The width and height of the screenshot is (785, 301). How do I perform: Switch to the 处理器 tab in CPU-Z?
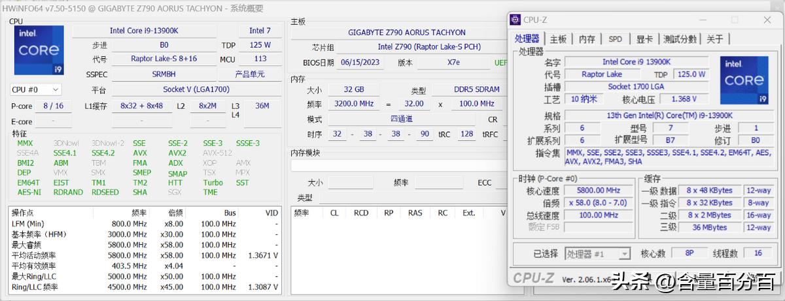pos(527,39)
